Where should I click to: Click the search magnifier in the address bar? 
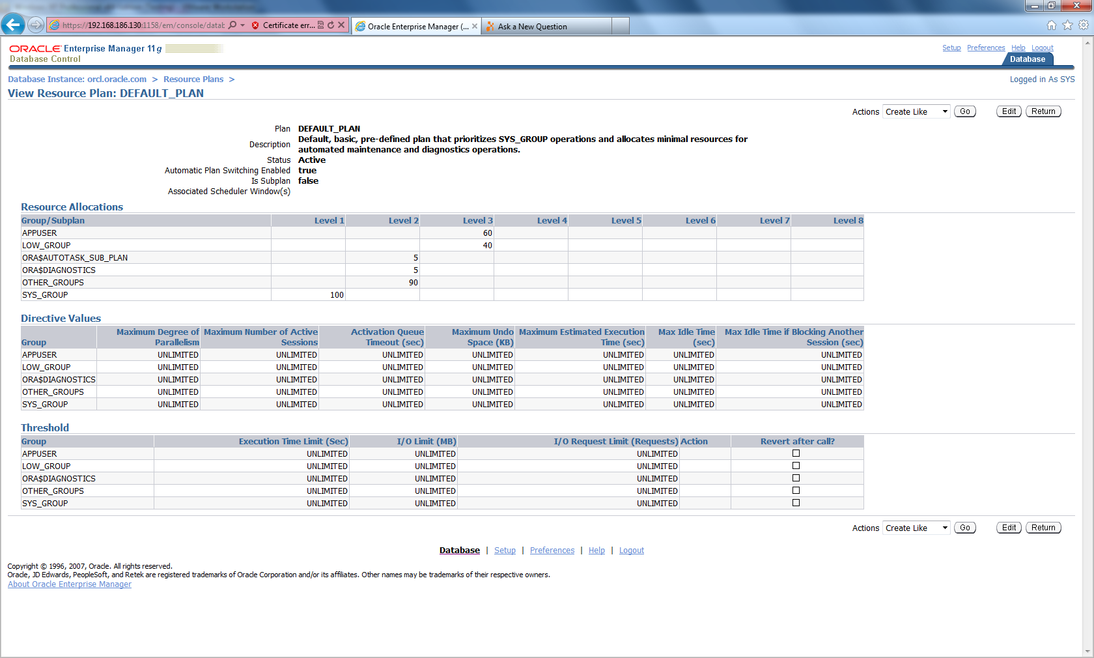coord(232,25)
